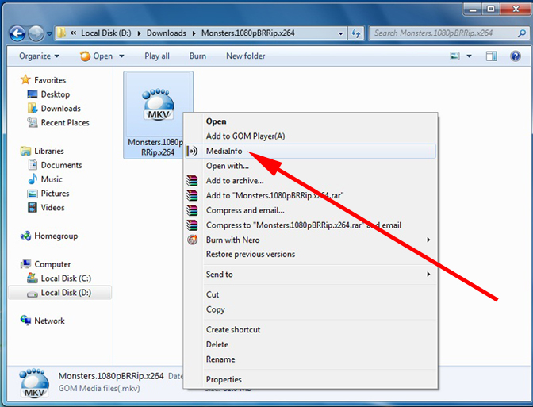Choose Properties from the context menu
This screenshot has height=407, width=533.
(x=224, y=379)
